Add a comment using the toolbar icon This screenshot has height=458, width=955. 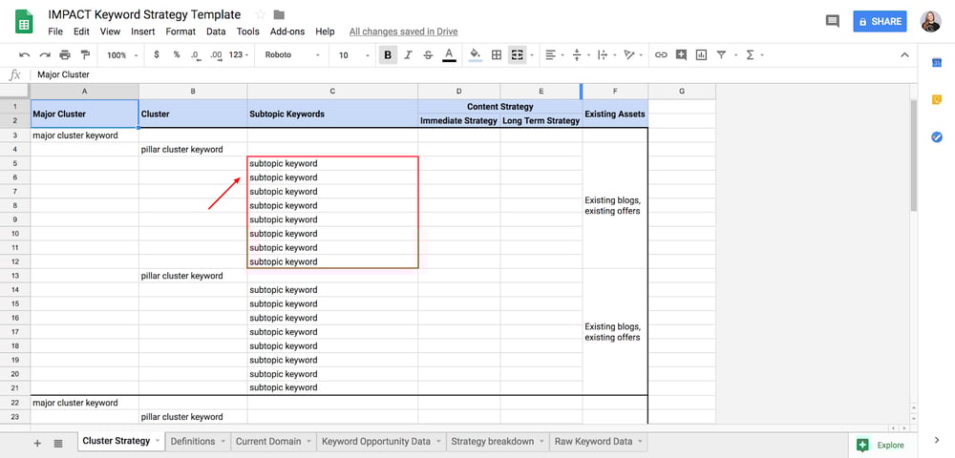tap(681, 55)
